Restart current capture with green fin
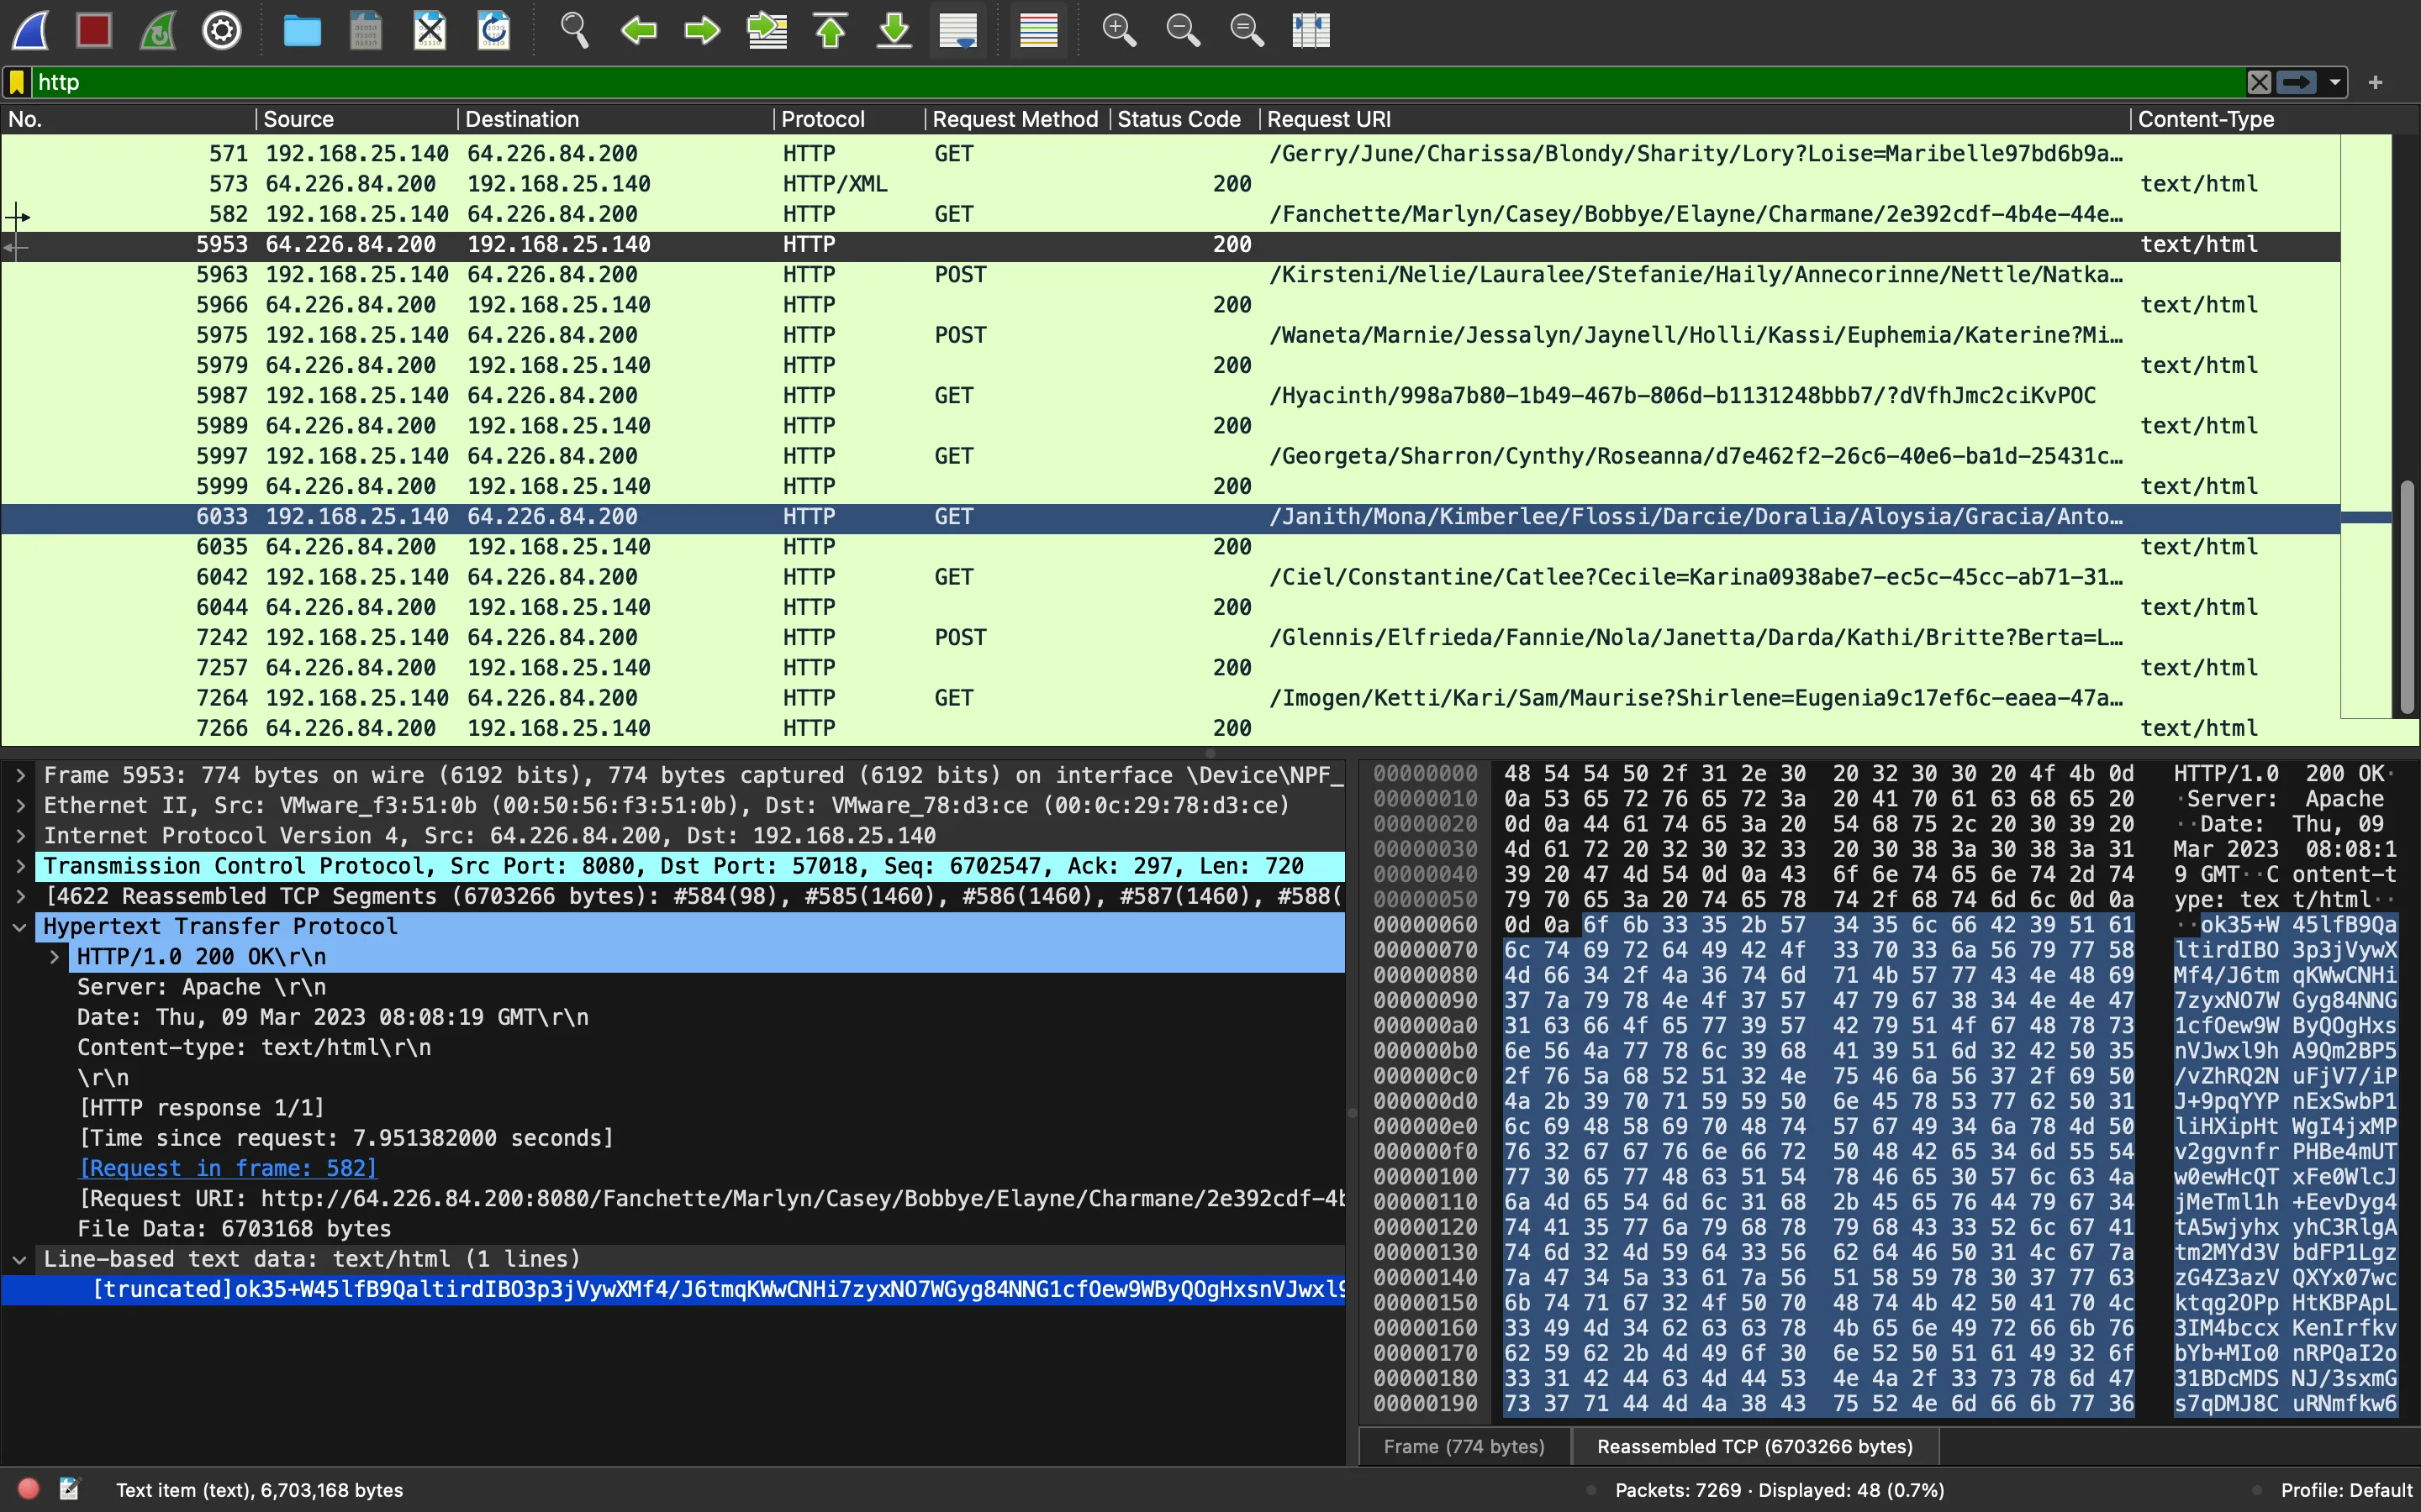2421x1512 pixels. coord(158,30)
